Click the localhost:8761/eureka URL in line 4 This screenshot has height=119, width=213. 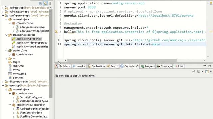coord(166,16)
